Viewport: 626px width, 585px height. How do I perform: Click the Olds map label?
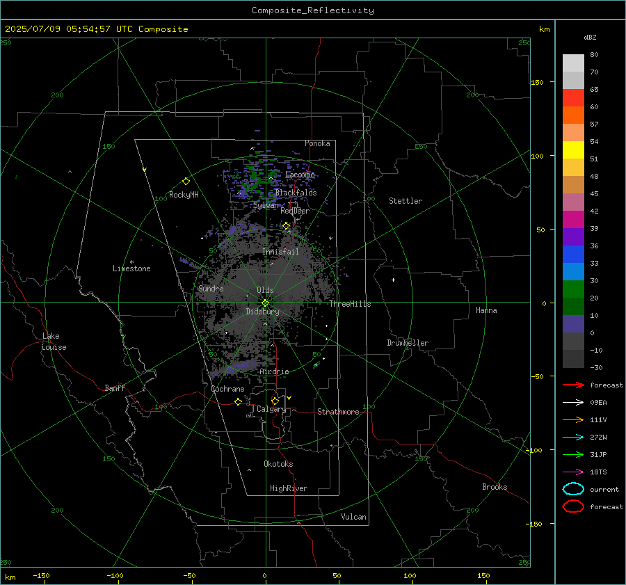tap(265, 290)
